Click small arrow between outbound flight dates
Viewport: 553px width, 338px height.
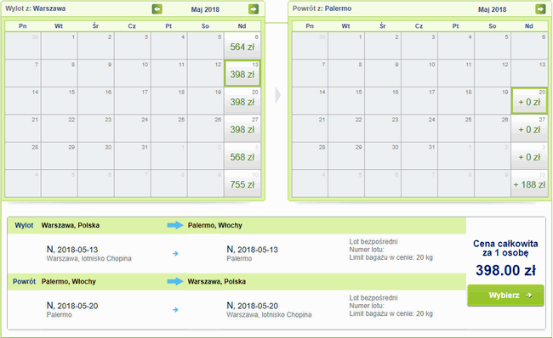pos(175,253)
